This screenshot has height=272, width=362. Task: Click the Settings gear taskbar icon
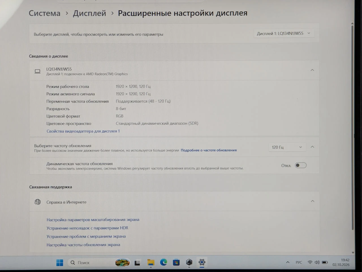[x=202, y=262]
